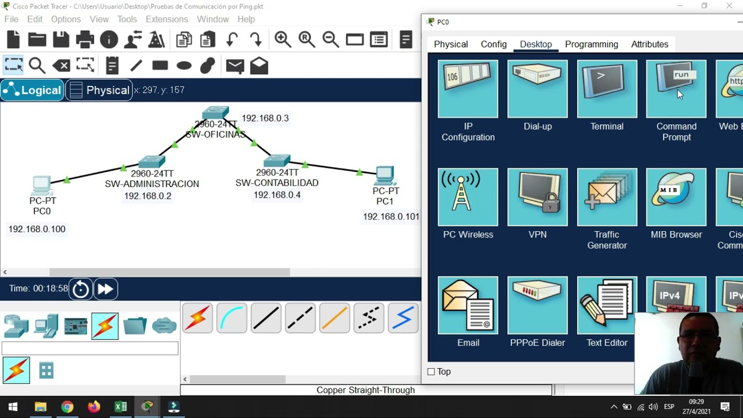Screen dimensions: 743x418
Task: Click the Open folder toolbar icon
Action: [37, 39]
